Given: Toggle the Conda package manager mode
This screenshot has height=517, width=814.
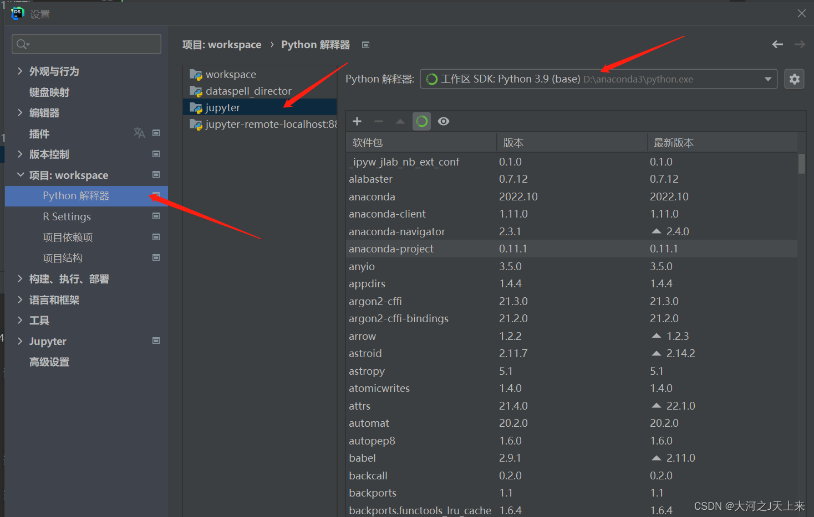Looking at the screenshot, I should point(421,121).
